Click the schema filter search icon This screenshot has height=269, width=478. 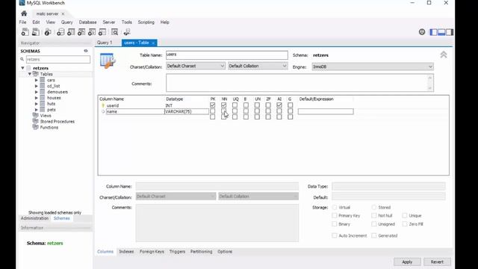click(22, 59)
